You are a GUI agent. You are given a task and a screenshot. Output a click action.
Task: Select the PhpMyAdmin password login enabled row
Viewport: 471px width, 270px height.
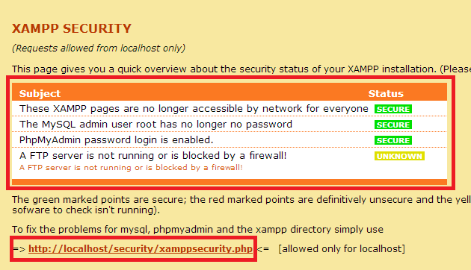coord(116,140)
